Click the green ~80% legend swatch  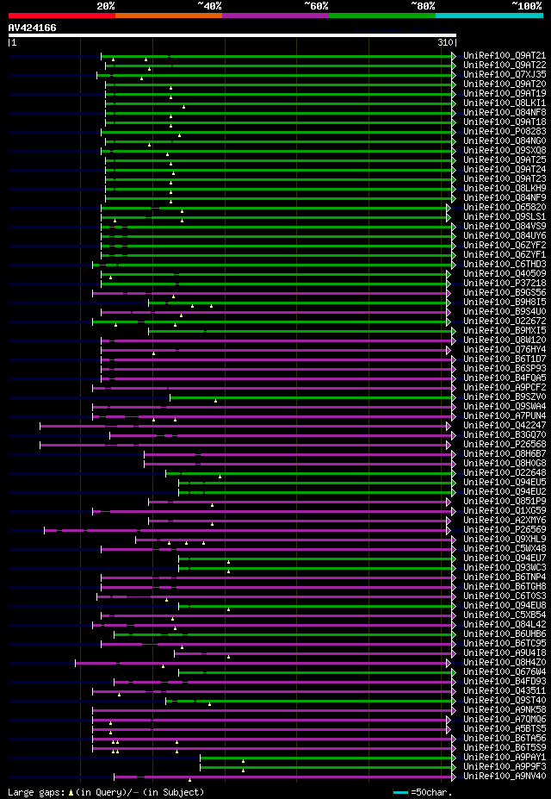tap(382, 16)
